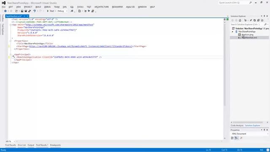Image resolution: width=270 pixels, height=152 pixels.
Task: Open the TEAM menu
Action: click(x=57, y=7)
